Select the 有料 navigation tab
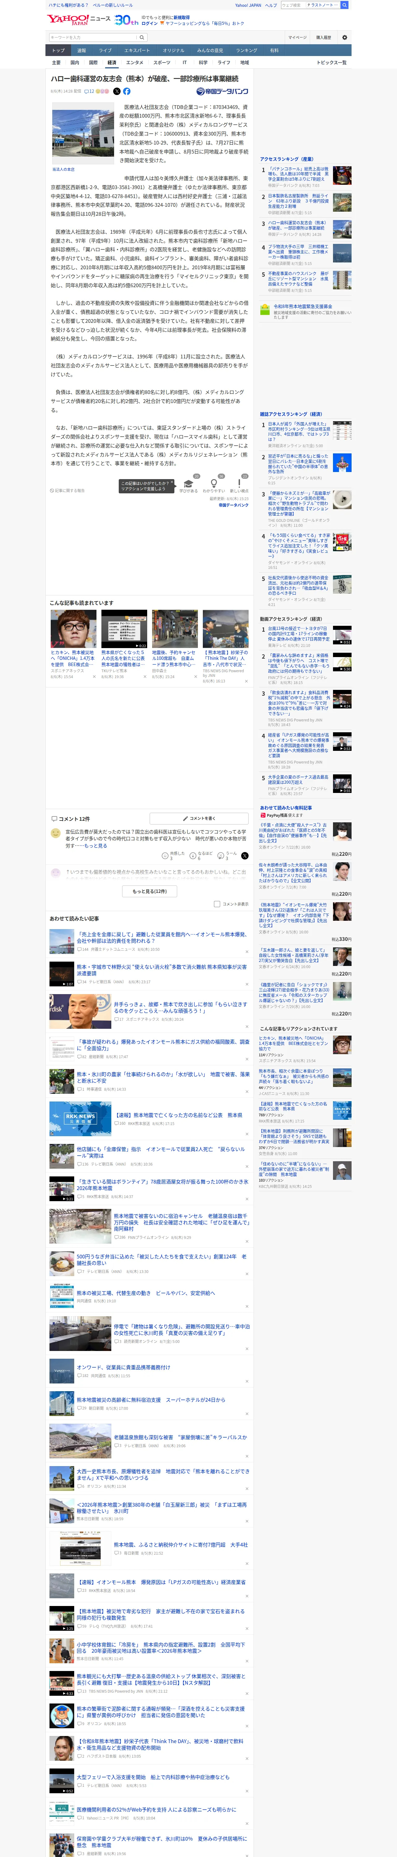The width and height of the screenshot is (397, 1857). pos(275,50)
